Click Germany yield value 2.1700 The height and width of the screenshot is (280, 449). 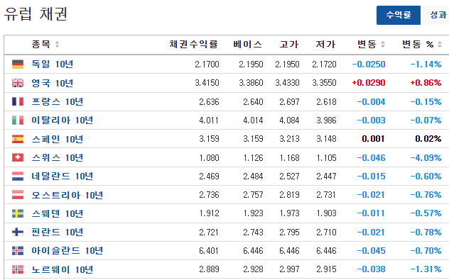tap(207, 65)
